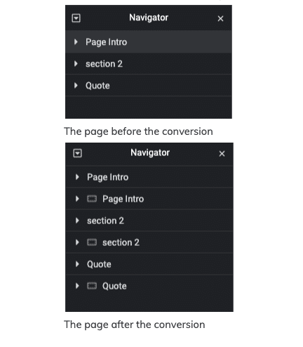Expand section 2 in the top Navigator
The image size is (303, 347).
[x=76, y=64]
